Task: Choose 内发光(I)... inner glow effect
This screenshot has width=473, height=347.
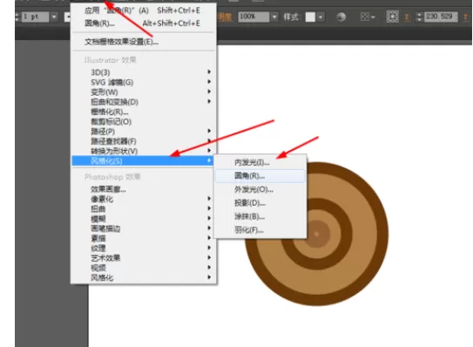Action: [260, 162]
